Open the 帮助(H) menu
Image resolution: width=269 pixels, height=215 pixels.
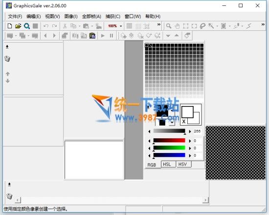(x=153, y=17)
